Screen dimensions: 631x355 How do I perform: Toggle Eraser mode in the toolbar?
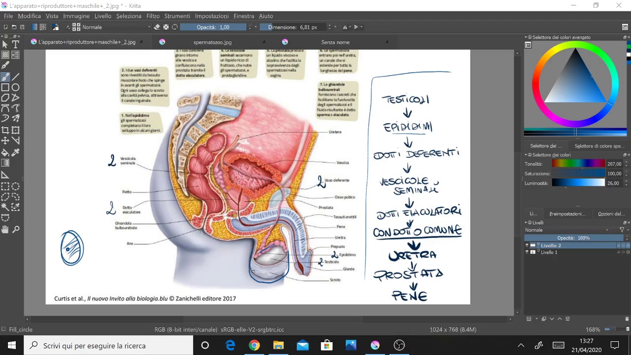(157, 27)
